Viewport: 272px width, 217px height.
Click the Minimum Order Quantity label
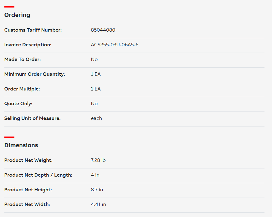click(35, 74)
